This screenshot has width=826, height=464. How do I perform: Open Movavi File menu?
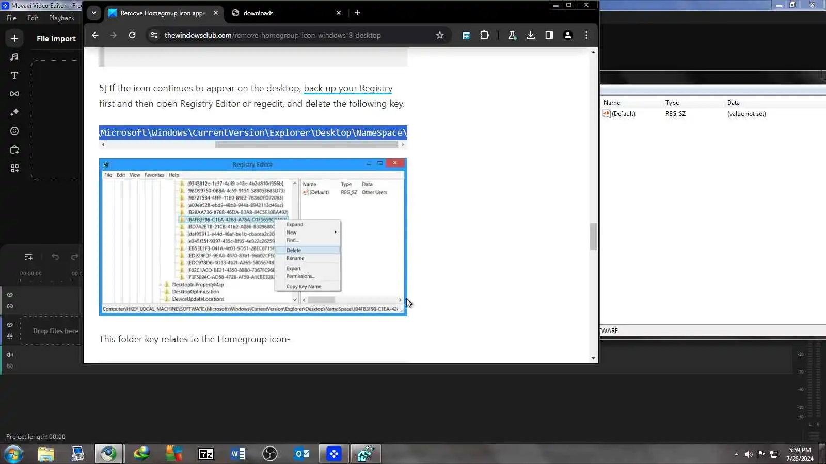tap(11, 18)
